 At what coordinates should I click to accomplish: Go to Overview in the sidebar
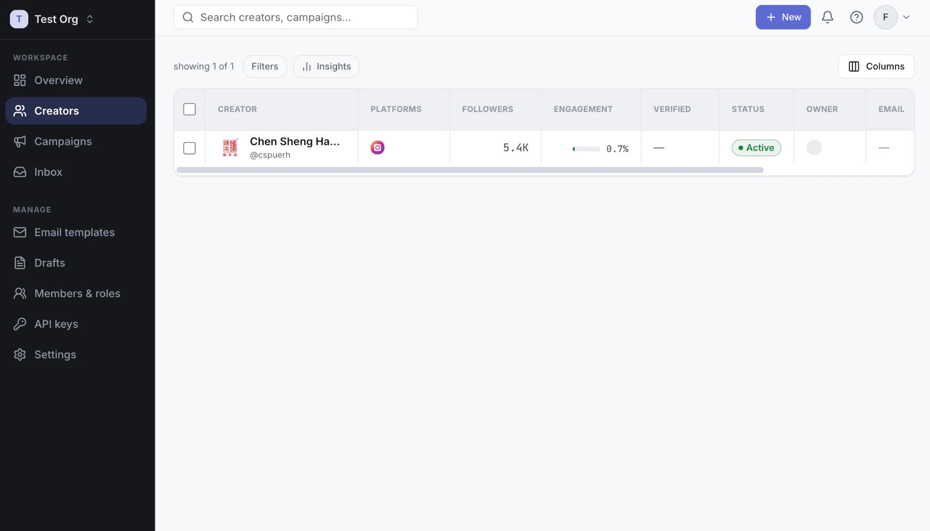76,80
